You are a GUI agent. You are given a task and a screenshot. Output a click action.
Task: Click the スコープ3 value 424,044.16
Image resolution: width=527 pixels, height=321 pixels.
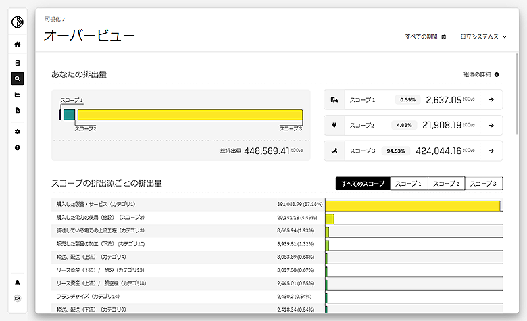tap(438, 151)
